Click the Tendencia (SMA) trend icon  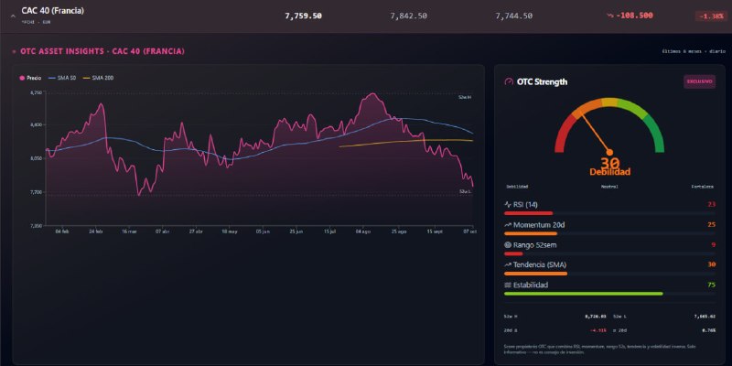(x=508, y=264)
